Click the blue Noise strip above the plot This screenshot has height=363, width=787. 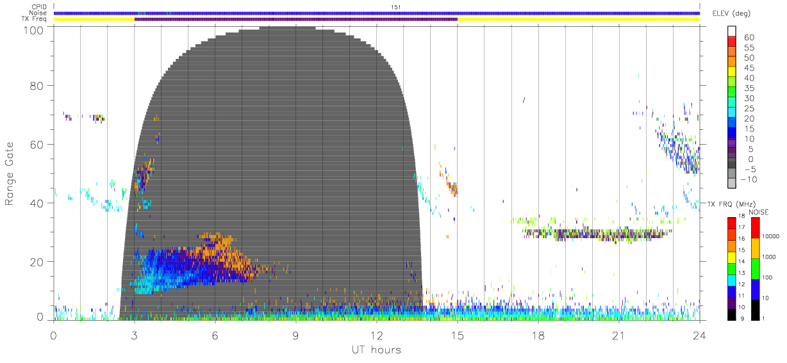coord(377,13)
